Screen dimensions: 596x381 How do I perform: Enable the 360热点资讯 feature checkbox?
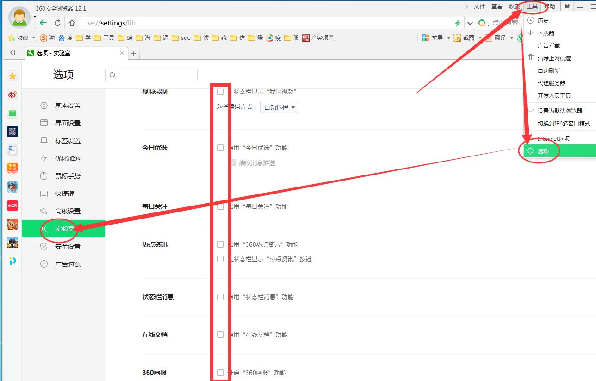point(221,244)
